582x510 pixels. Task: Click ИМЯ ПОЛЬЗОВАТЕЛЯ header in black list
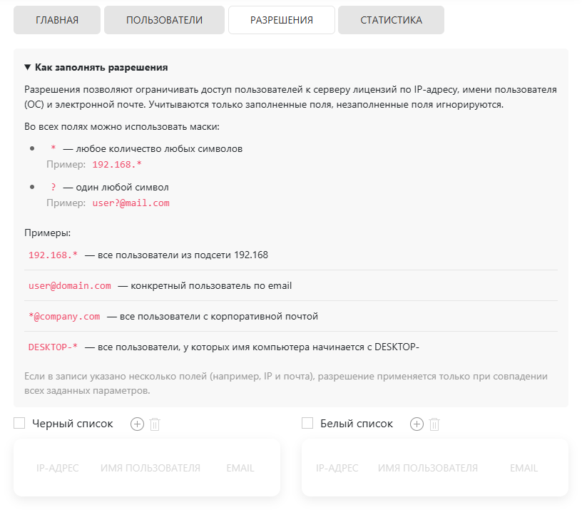point(150,469)
